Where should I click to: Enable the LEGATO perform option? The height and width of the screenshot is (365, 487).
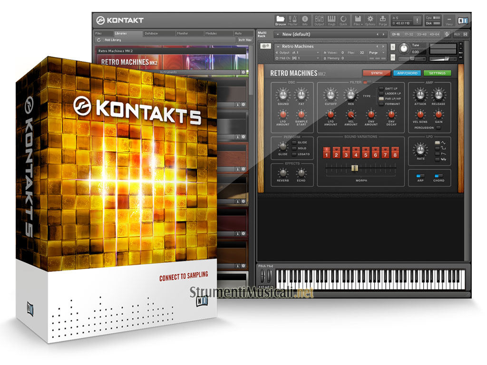tap(294, 154)
